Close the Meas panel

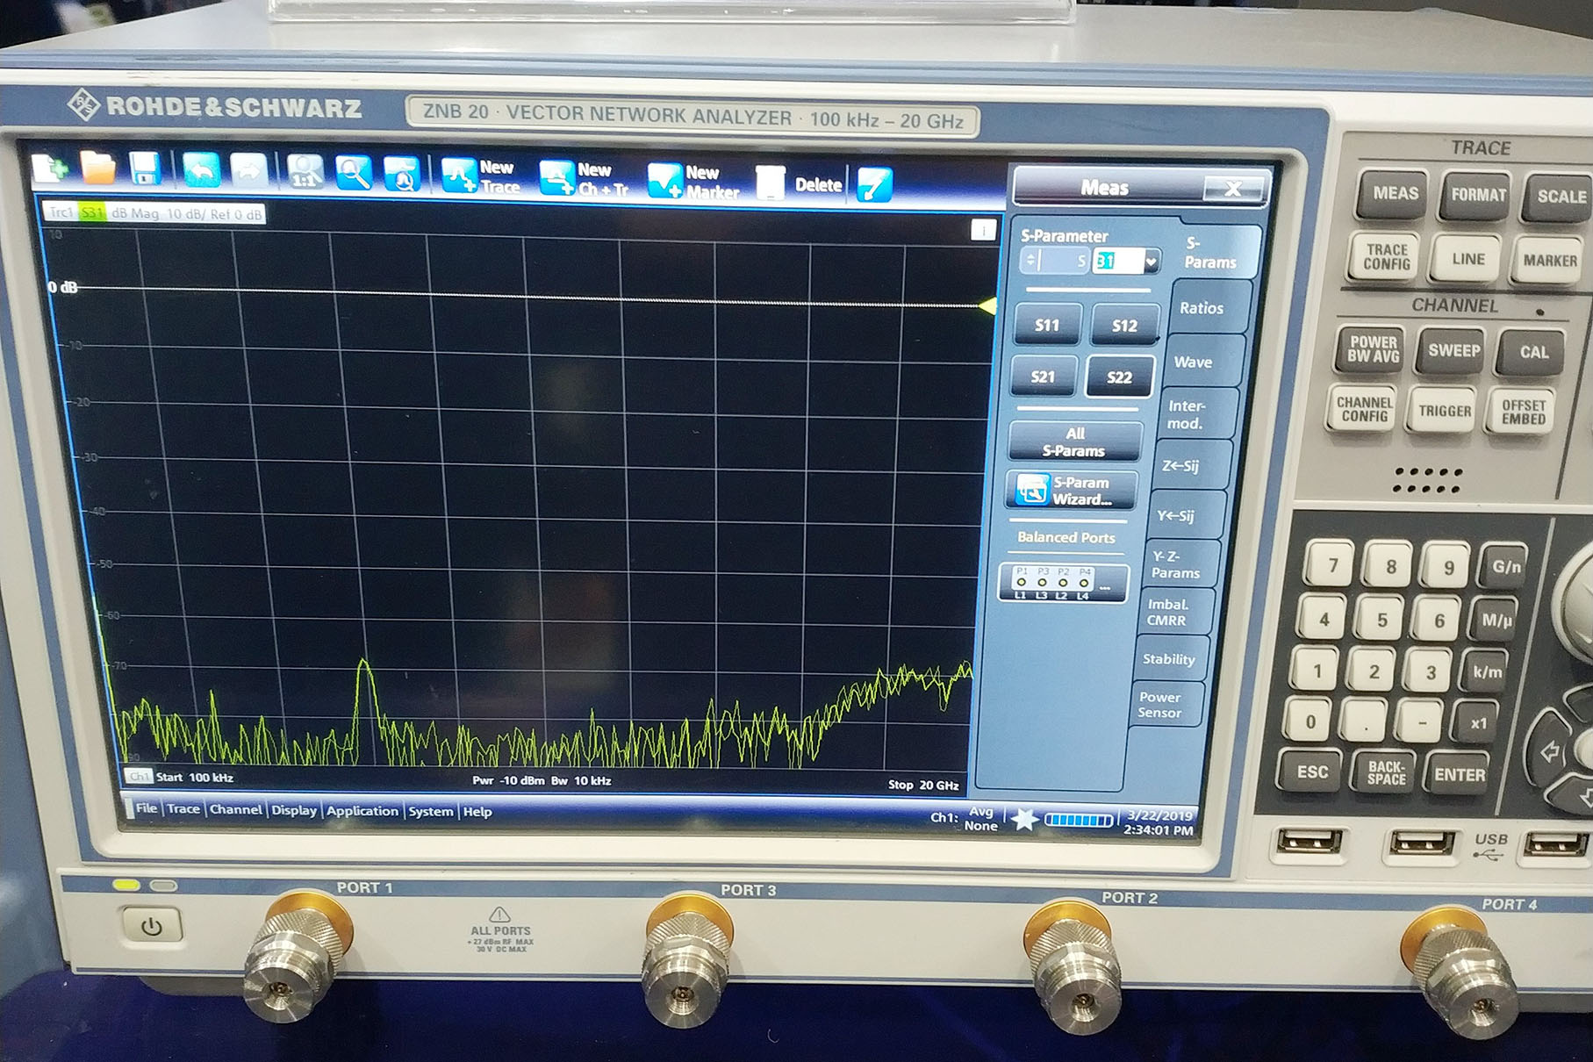[x=1233, y=188]
